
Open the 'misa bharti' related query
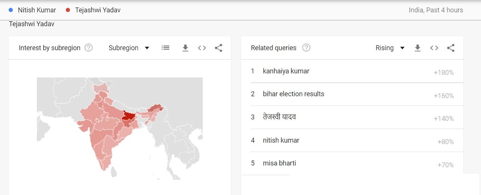point(279,163)
